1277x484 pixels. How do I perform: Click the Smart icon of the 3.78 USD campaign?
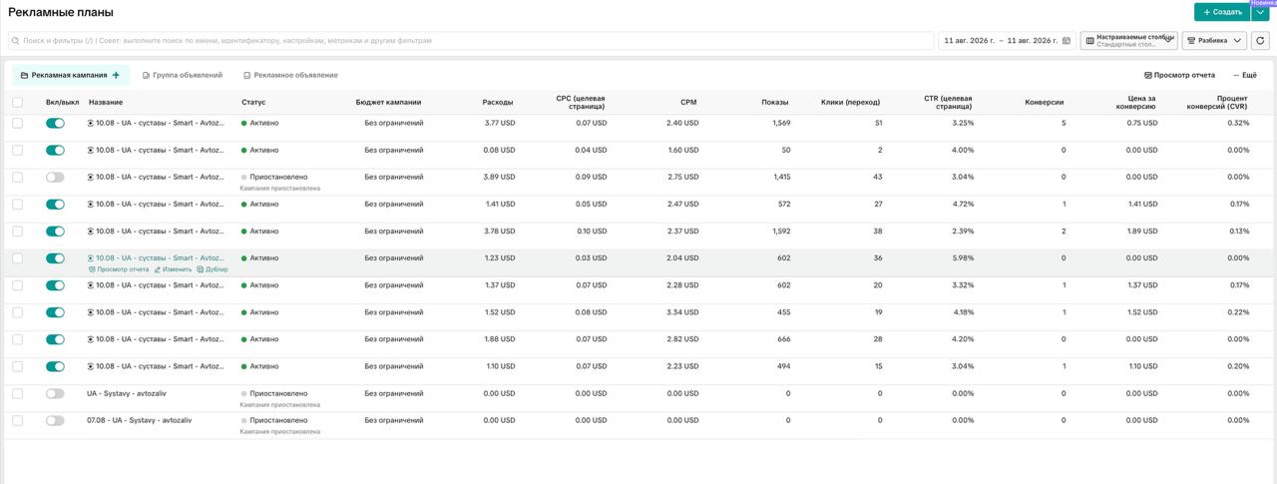point(91,231)
